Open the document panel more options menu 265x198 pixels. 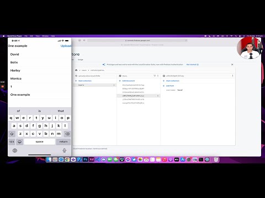click(x=232, y=76)
